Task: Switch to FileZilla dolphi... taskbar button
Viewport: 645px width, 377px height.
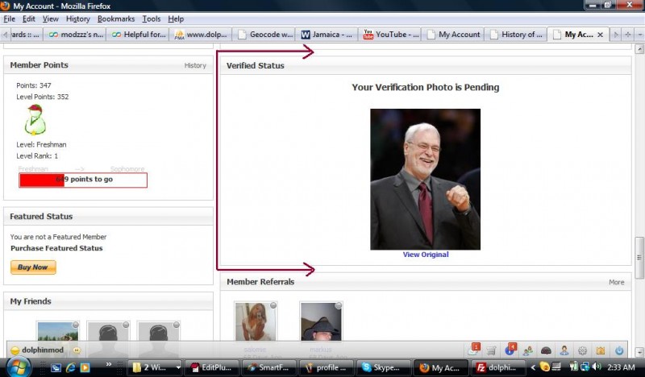Action: [497, 367]
